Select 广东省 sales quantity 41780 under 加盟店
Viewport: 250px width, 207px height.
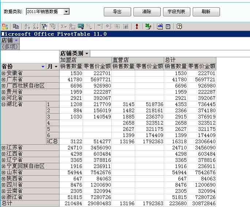click(71, 79)
